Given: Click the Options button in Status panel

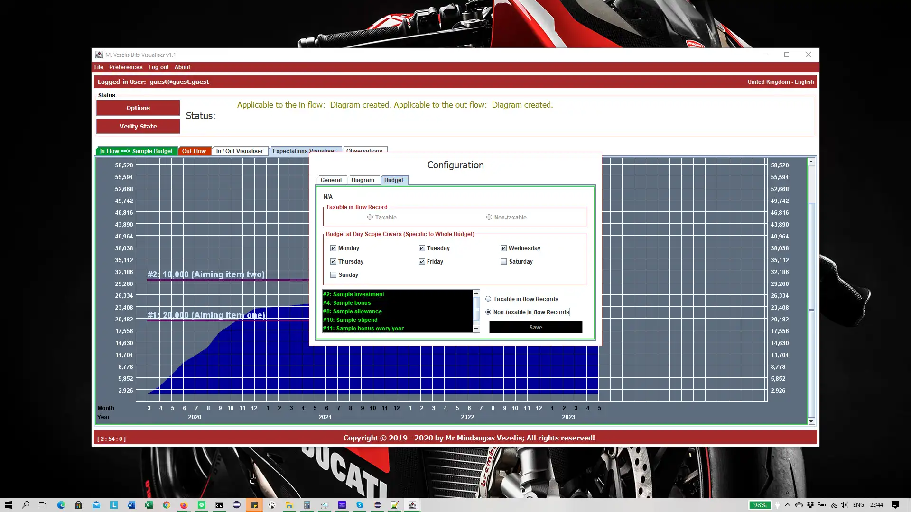Looking at the screenshot, I should click(138, 108).
